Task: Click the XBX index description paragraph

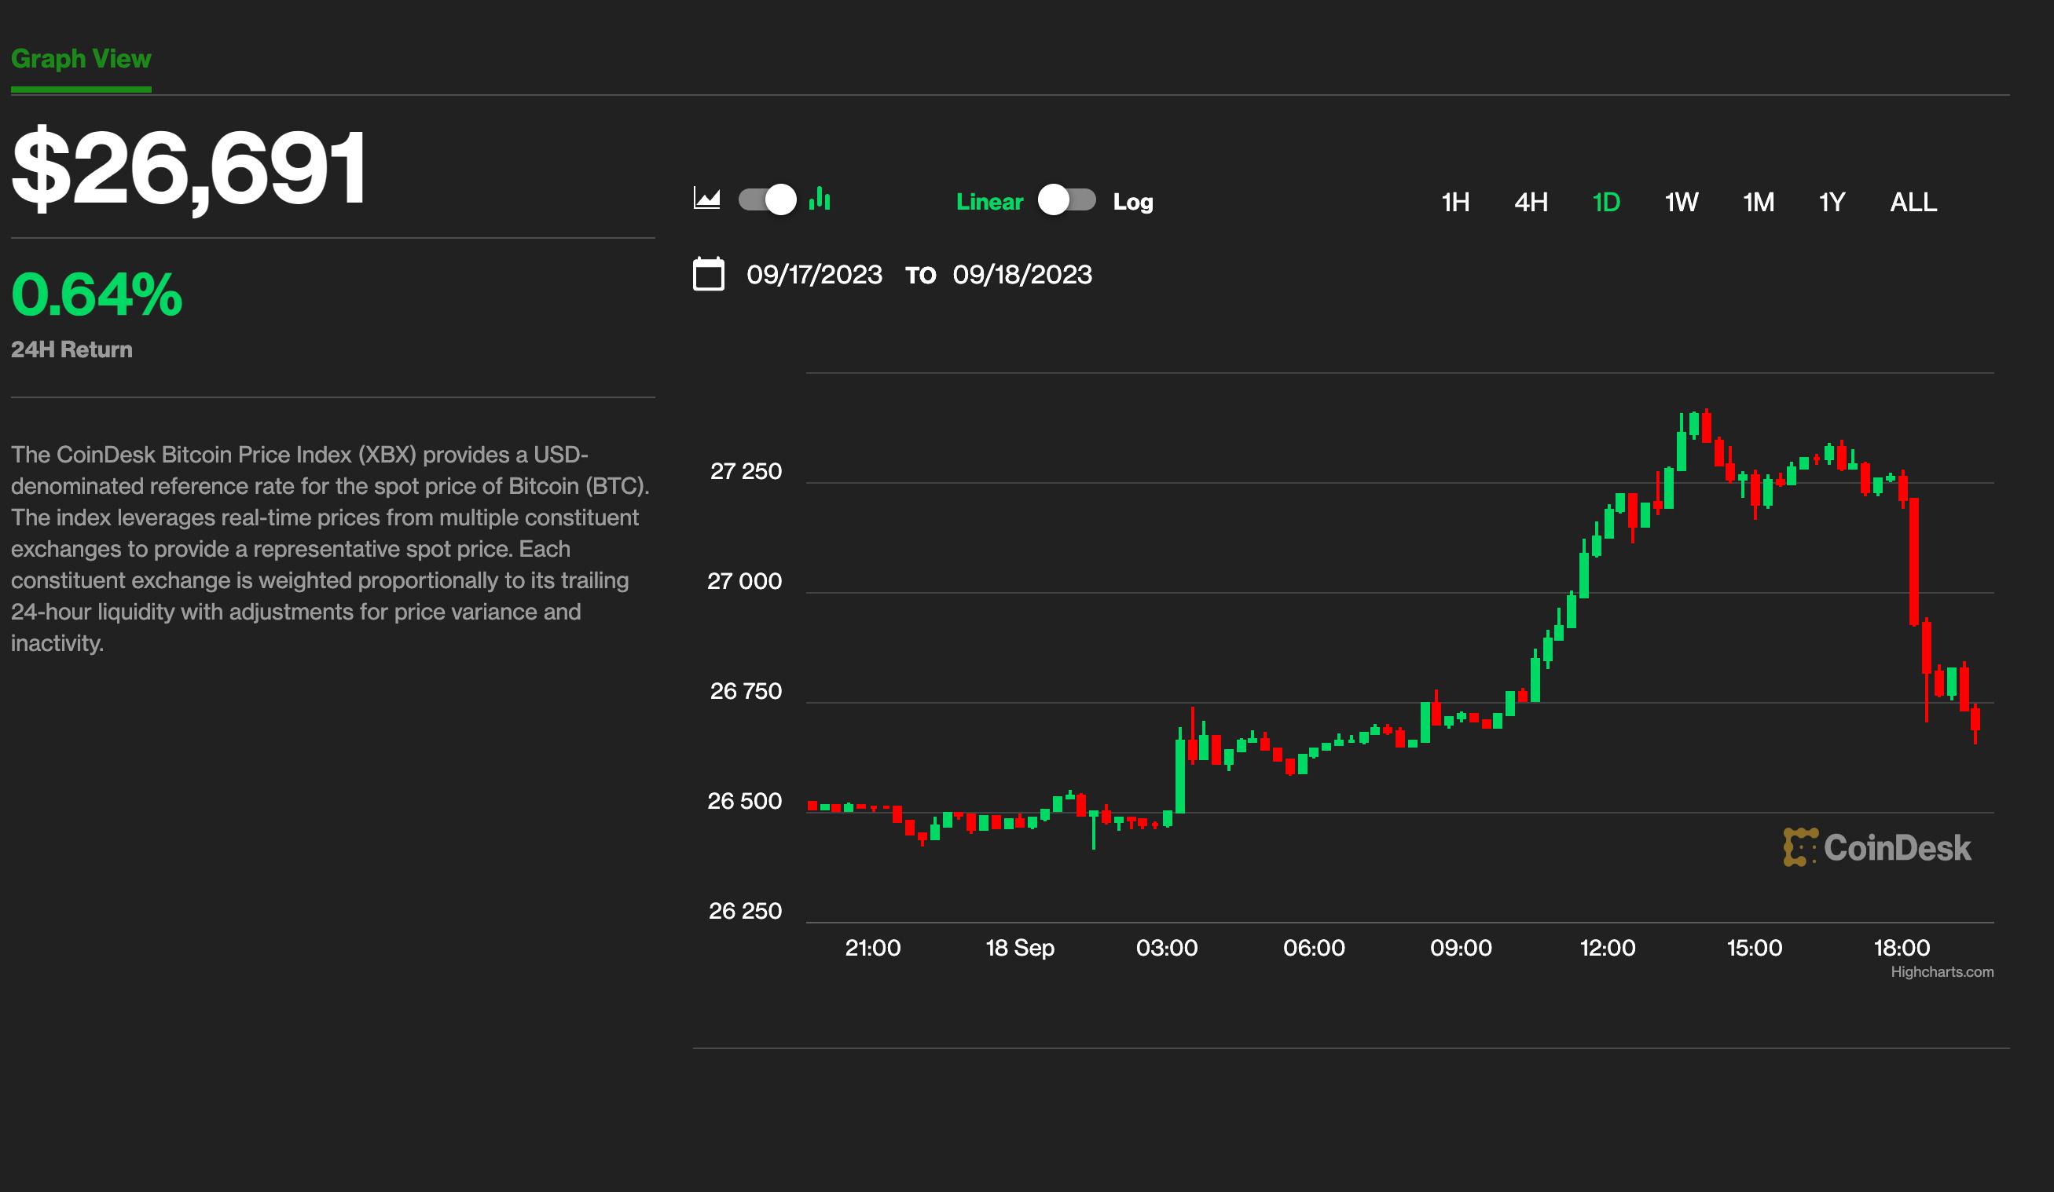Action: (x=330, y=548)
